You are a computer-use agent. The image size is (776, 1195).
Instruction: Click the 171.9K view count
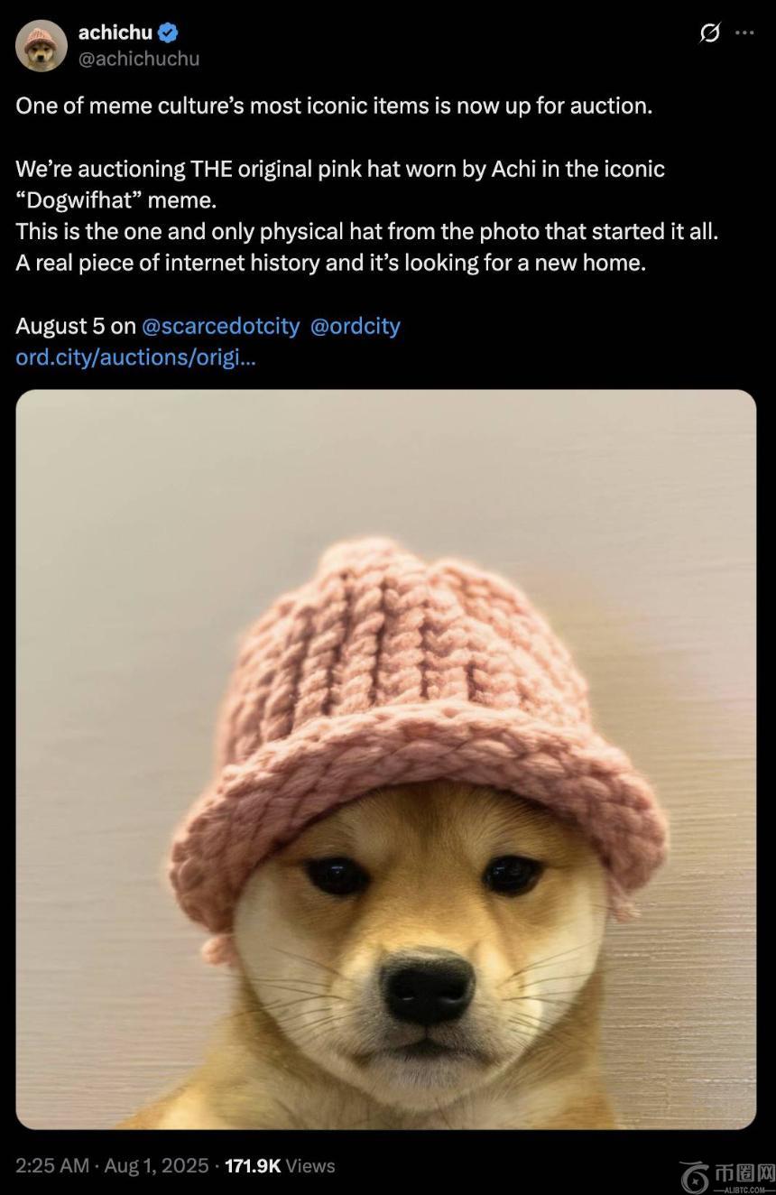(x=253, y=1165)
